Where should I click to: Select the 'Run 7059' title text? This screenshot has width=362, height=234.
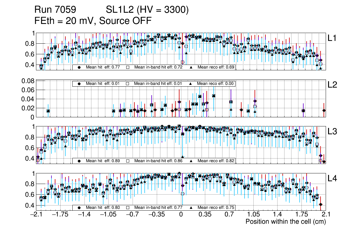(55, 10)
